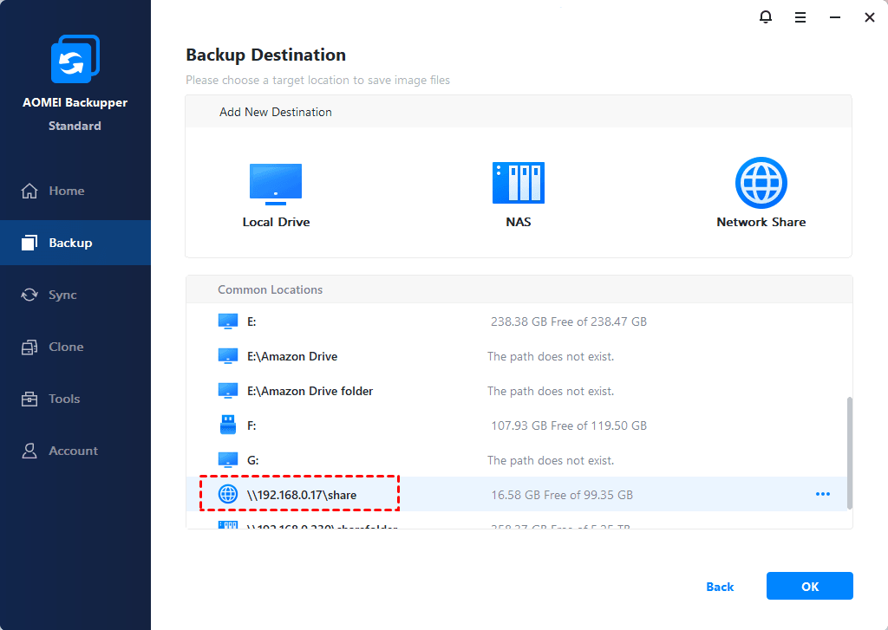
Task: Open the Clone section
Action: [66, 347]
